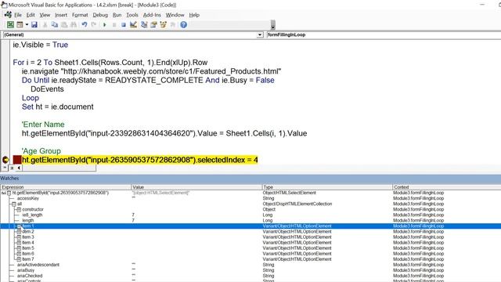This screenshot has height=282, width=501.
Task: Open the Tools menu
Action: [x=132, y=15]
